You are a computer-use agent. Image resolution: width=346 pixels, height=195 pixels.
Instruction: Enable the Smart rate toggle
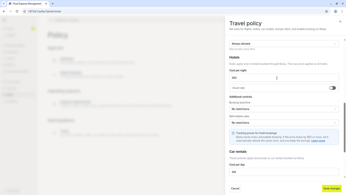(333, 88)
